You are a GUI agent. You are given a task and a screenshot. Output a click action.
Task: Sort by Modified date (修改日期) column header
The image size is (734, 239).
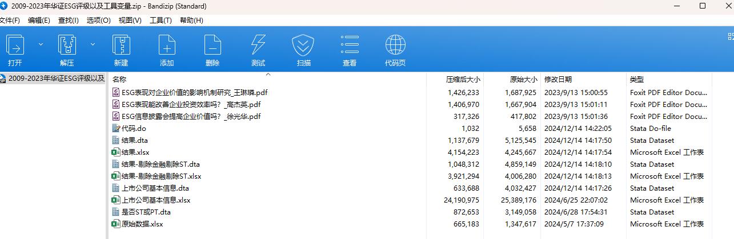(557, 80)
